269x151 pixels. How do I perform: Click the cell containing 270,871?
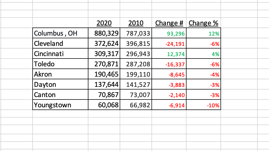(x=104, y=64)
